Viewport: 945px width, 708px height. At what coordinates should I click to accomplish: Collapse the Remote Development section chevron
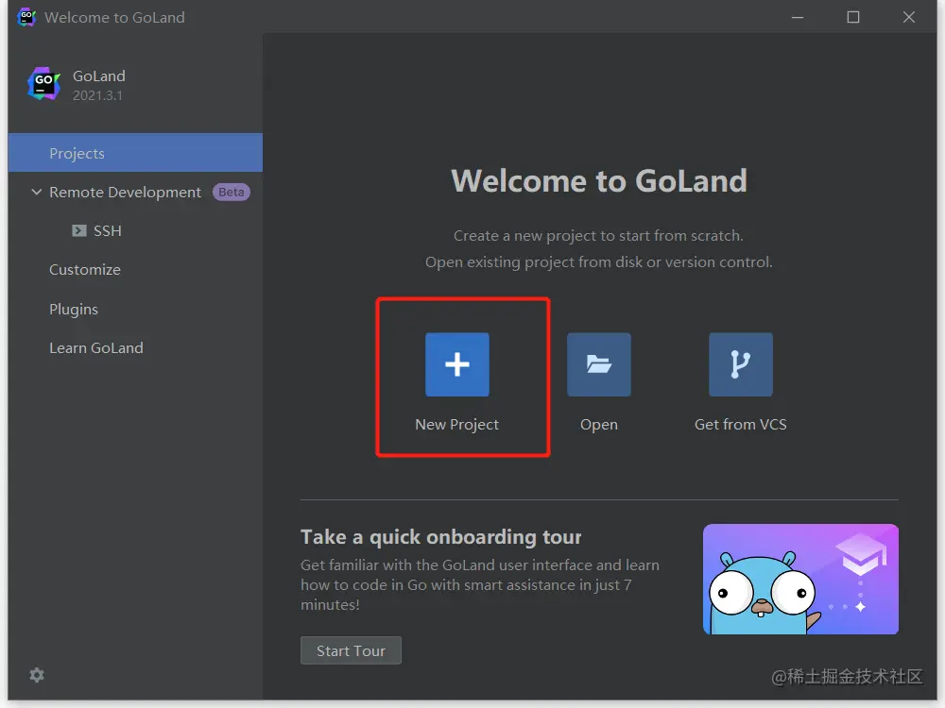pos(36,192)
